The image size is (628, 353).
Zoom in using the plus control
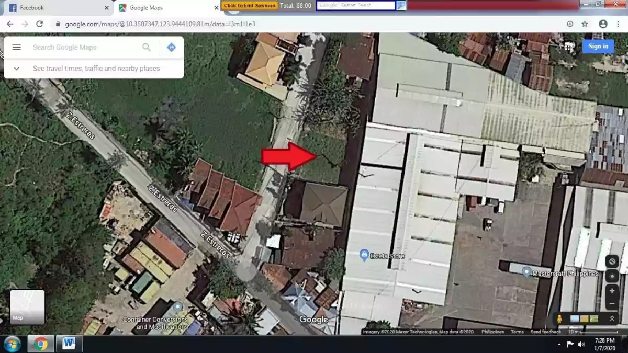(x=611, y=291)
